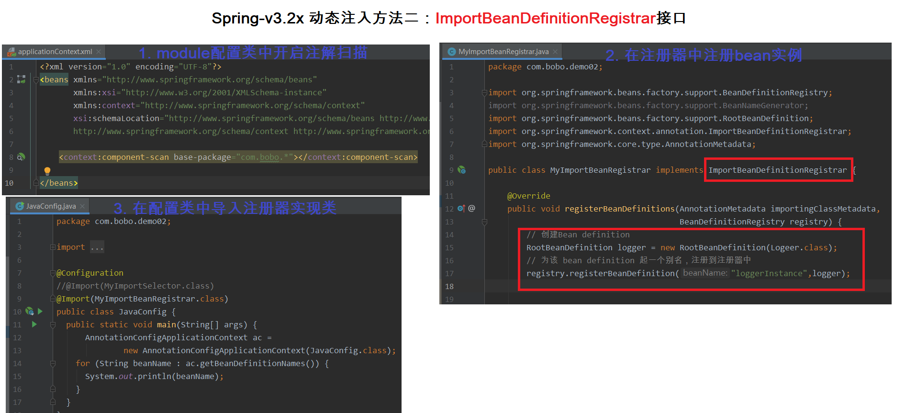Click MyImportBeanRegistrar.class in the @Import annotation
This screenshot has height=413, width=906.
point(159,299)
